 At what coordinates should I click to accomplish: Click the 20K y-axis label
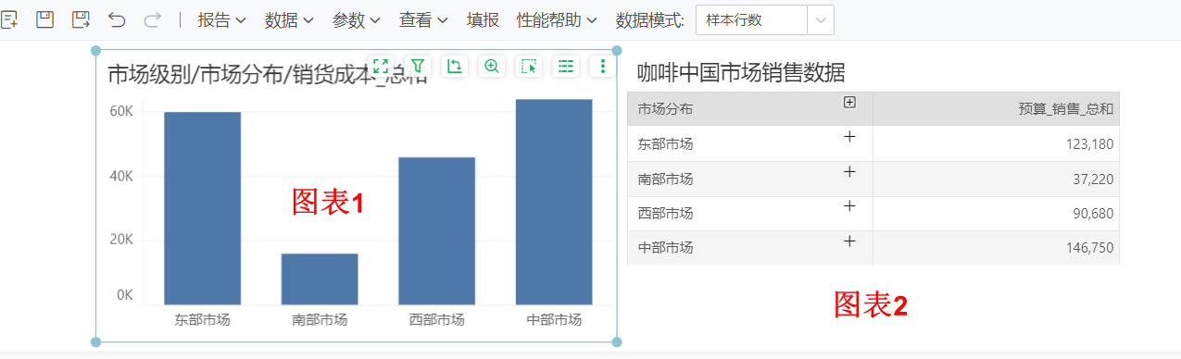point(121,240)
